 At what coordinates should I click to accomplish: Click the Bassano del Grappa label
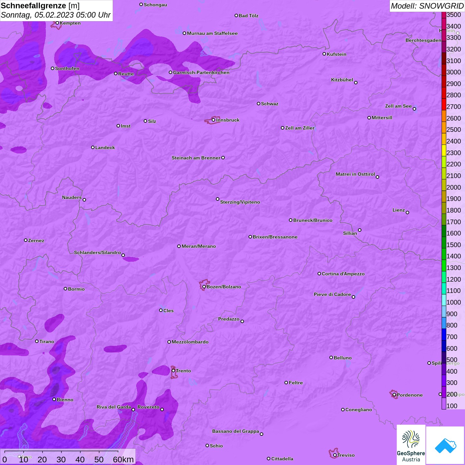236,431
